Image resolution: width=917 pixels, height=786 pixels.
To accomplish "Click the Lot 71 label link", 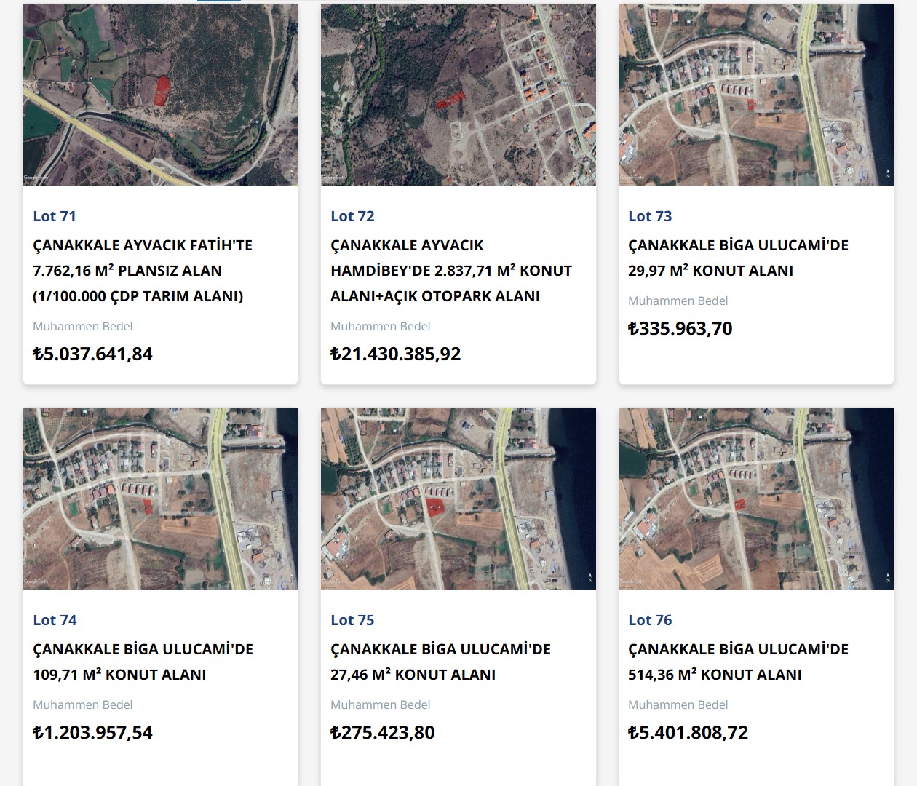I will [55, 216].
